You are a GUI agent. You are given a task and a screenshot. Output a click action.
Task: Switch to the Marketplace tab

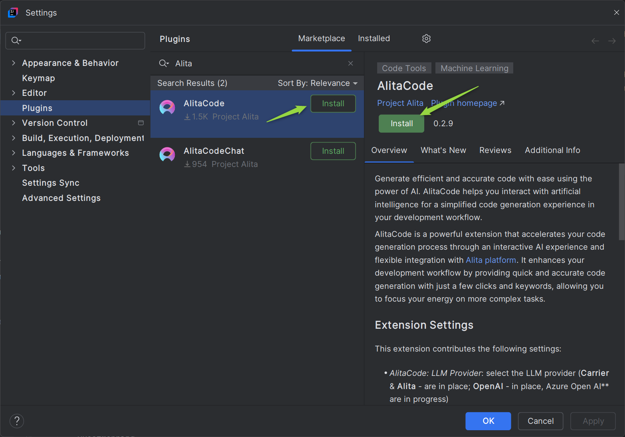(322, 39)
